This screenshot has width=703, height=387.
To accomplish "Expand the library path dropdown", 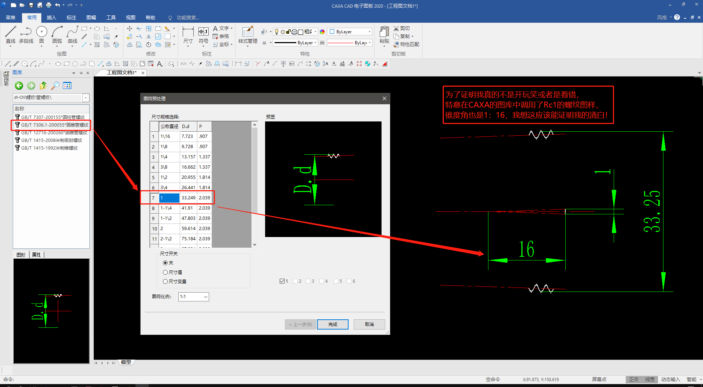I will (86, 98).
